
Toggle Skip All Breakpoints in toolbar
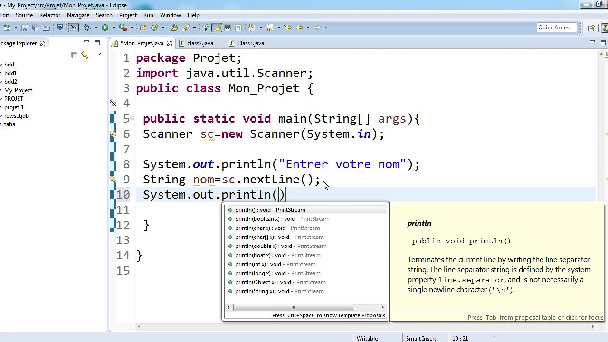pos(74,28)
